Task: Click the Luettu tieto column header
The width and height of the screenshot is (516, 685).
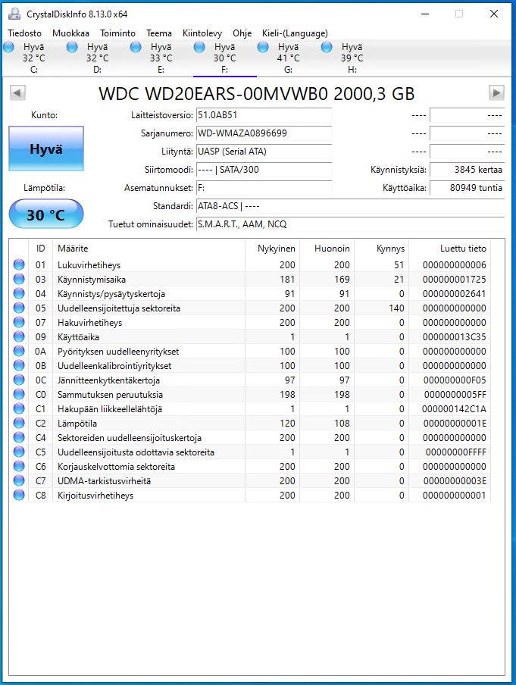Action: tap(449, 248)
